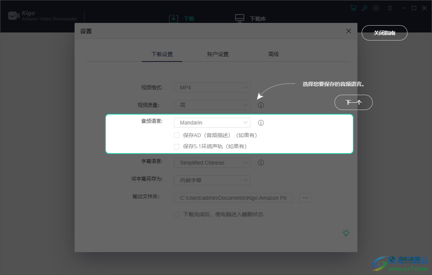The height and width of the screenshot is (275, 432).
Task: Expand the Mandarin audio language dropdown
Action: tap(212, 123)
